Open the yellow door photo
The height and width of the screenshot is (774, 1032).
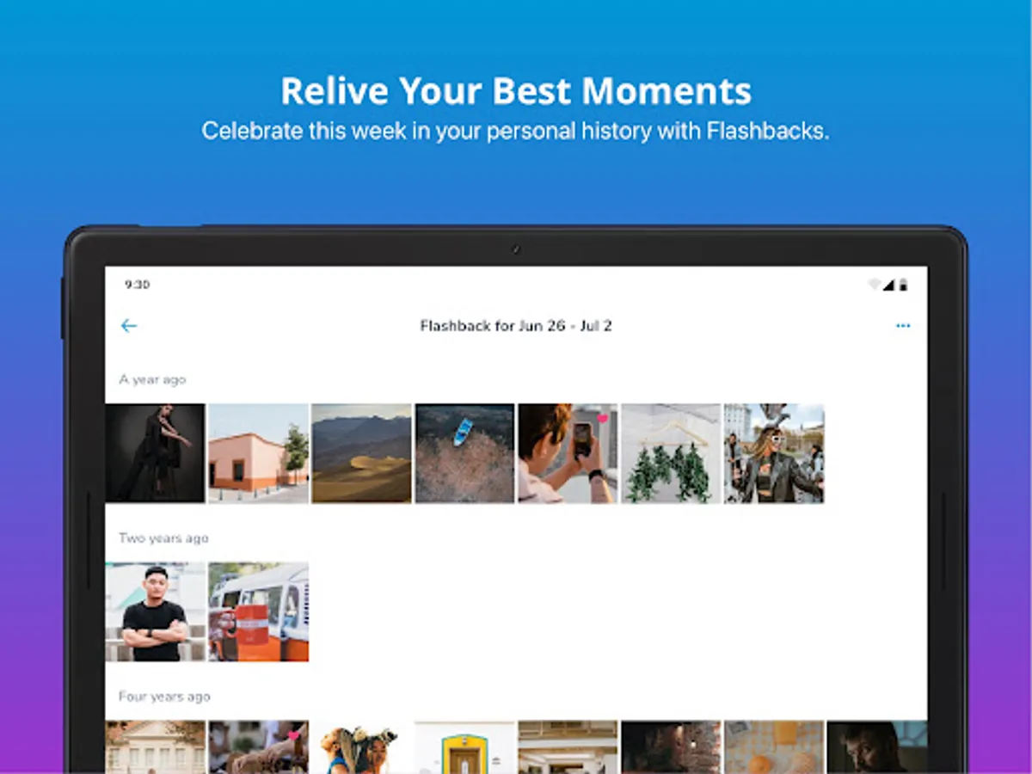[464, 746]
